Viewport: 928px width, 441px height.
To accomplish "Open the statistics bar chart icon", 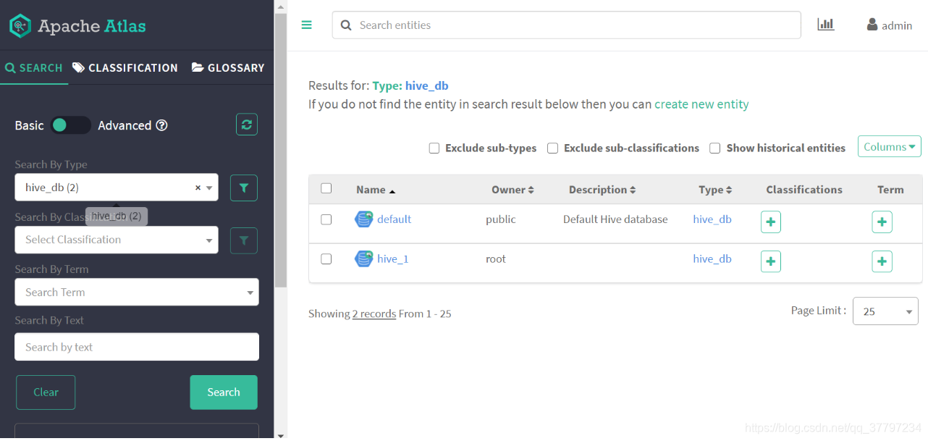I will point(826,25).
